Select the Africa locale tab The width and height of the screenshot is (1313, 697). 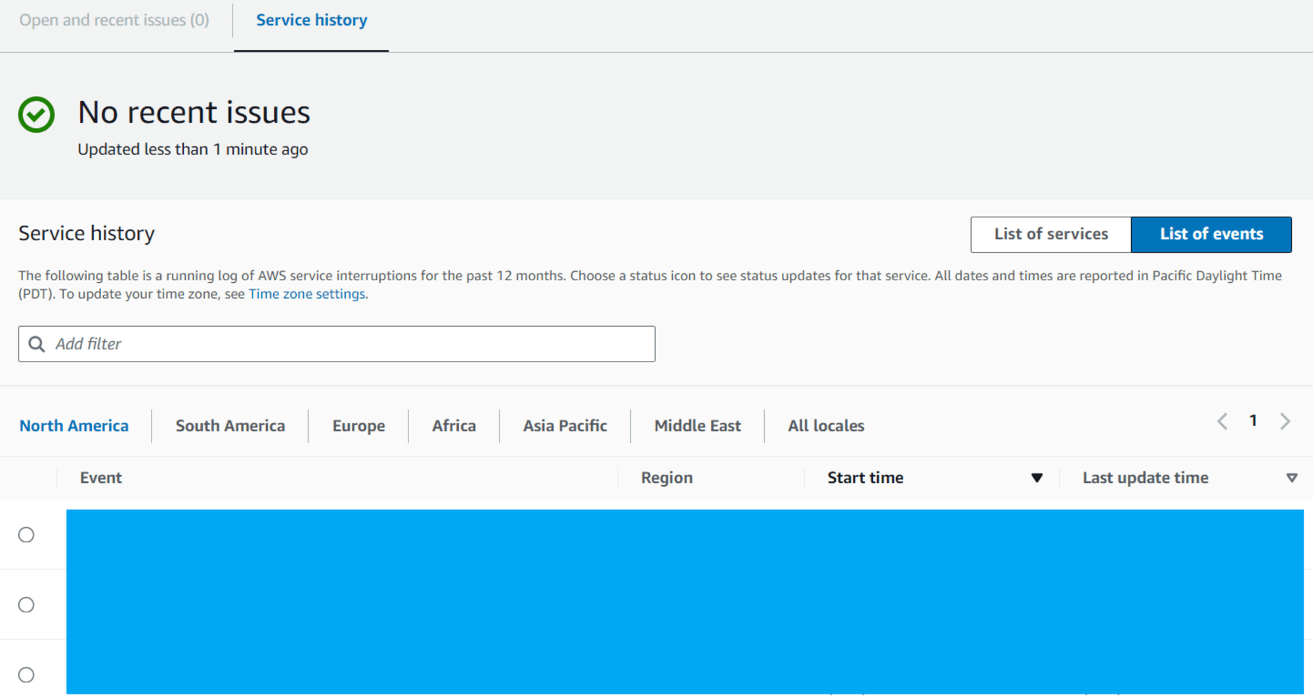click(454, 426)
